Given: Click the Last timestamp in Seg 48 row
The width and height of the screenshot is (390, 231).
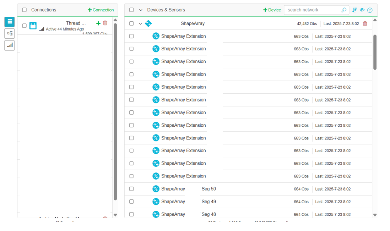Looking at the screenshot, I should 333,214.
